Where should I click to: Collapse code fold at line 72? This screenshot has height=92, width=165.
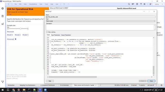pyautogui.click(x=50, y=41)
